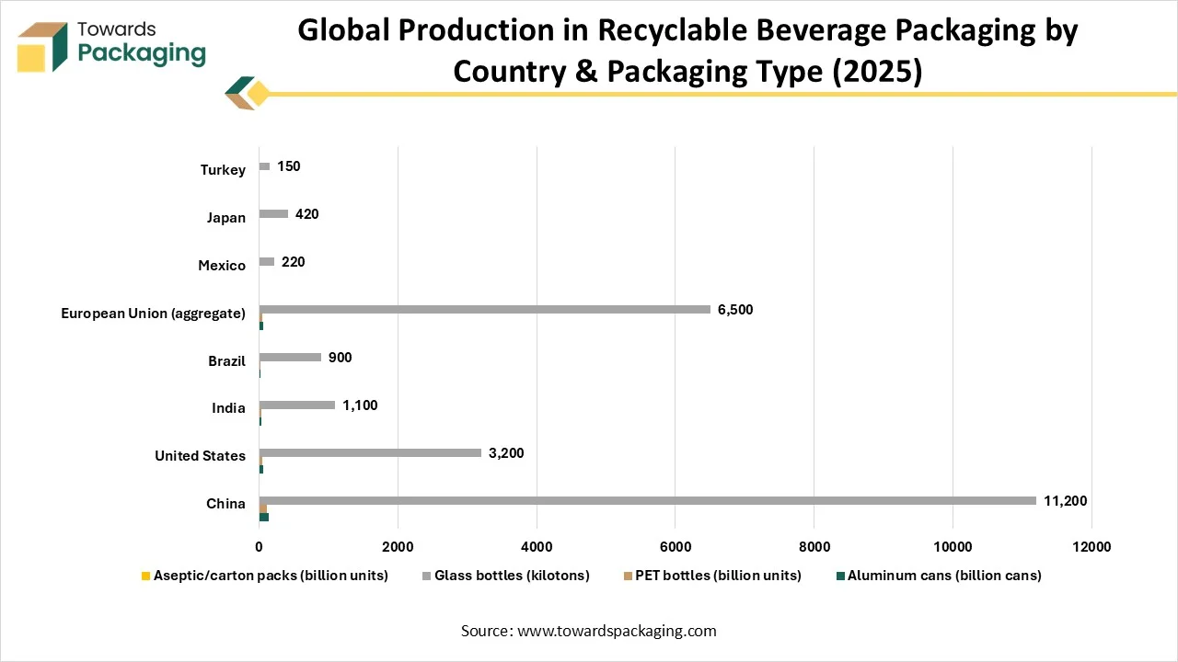Image resolution: width=1178 pixels, height=662 pixels.
Task: Select the 6,500 data label
Action: (x=734, y=310)
